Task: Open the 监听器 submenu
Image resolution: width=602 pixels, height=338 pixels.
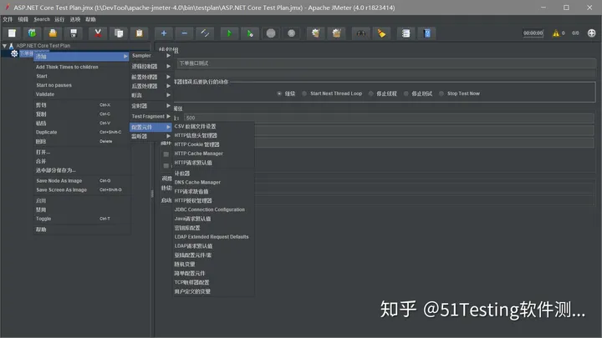Action: click(x=150, y=136)
